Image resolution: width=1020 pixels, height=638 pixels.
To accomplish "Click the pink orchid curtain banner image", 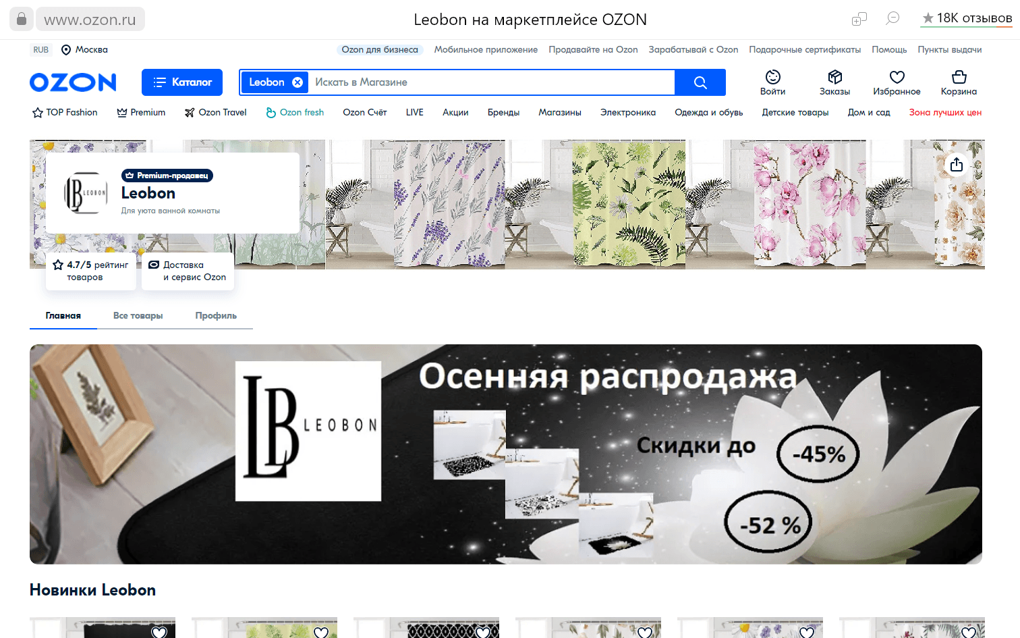I will (x=810, y=205).
